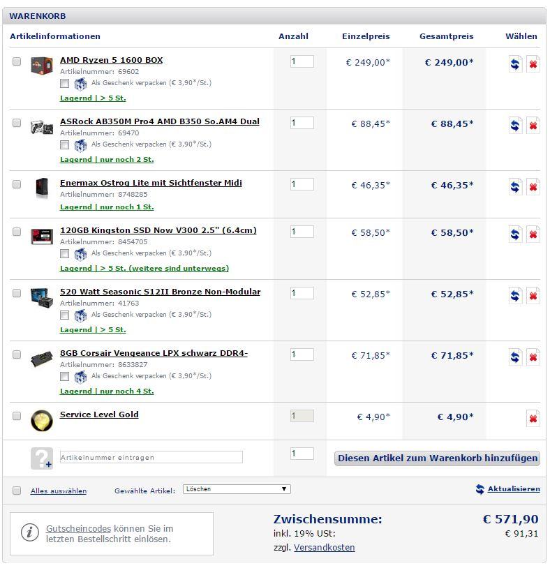Delete the Corsair Vengeance LPX item
Viewport: 550px width, 568px height.
(x=533, y=357)
